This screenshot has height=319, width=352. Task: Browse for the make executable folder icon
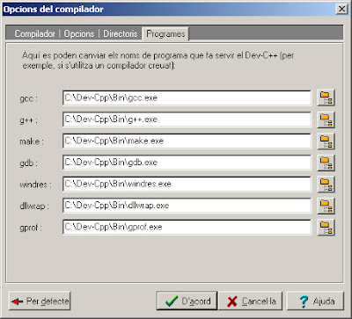pos(326,141)
